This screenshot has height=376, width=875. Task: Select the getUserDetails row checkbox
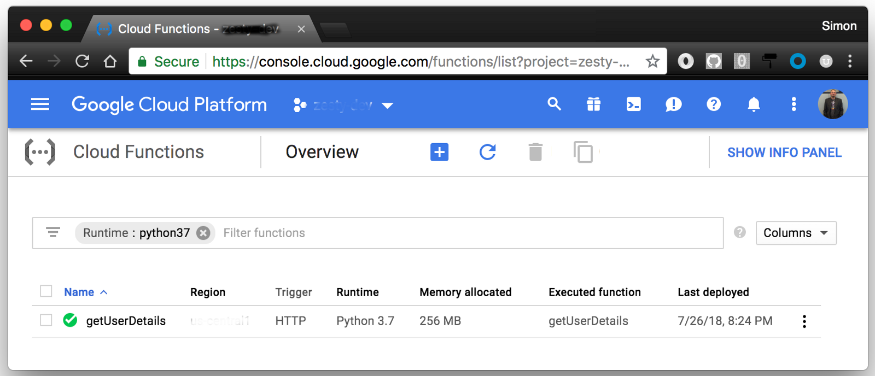tap(46, 320)
